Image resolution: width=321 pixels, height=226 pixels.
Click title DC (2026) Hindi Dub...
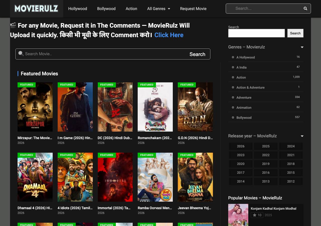coord(115,138)
